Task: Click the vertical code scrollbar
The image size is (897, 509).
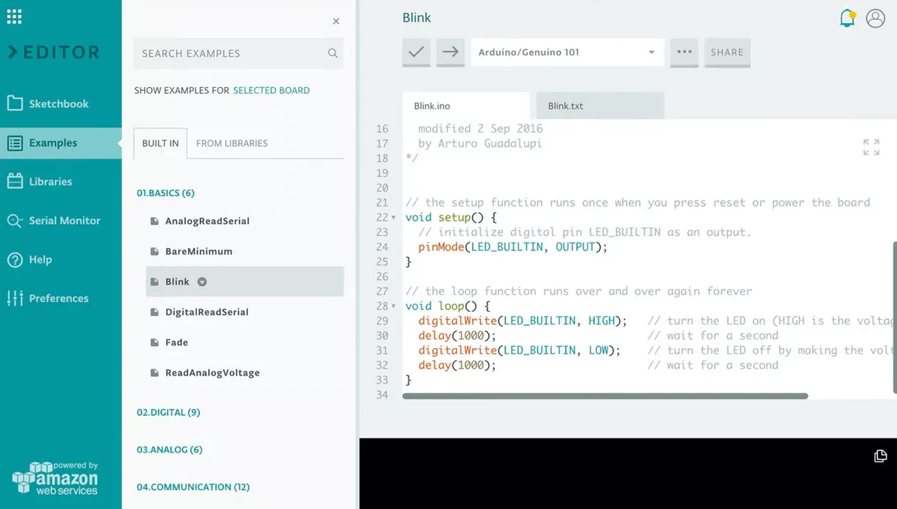Action: pos(895,317)
